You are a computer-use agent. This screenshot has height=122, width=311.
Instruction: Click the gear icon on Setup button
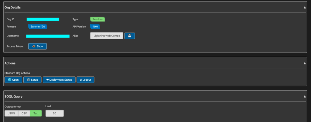point(28,80)
